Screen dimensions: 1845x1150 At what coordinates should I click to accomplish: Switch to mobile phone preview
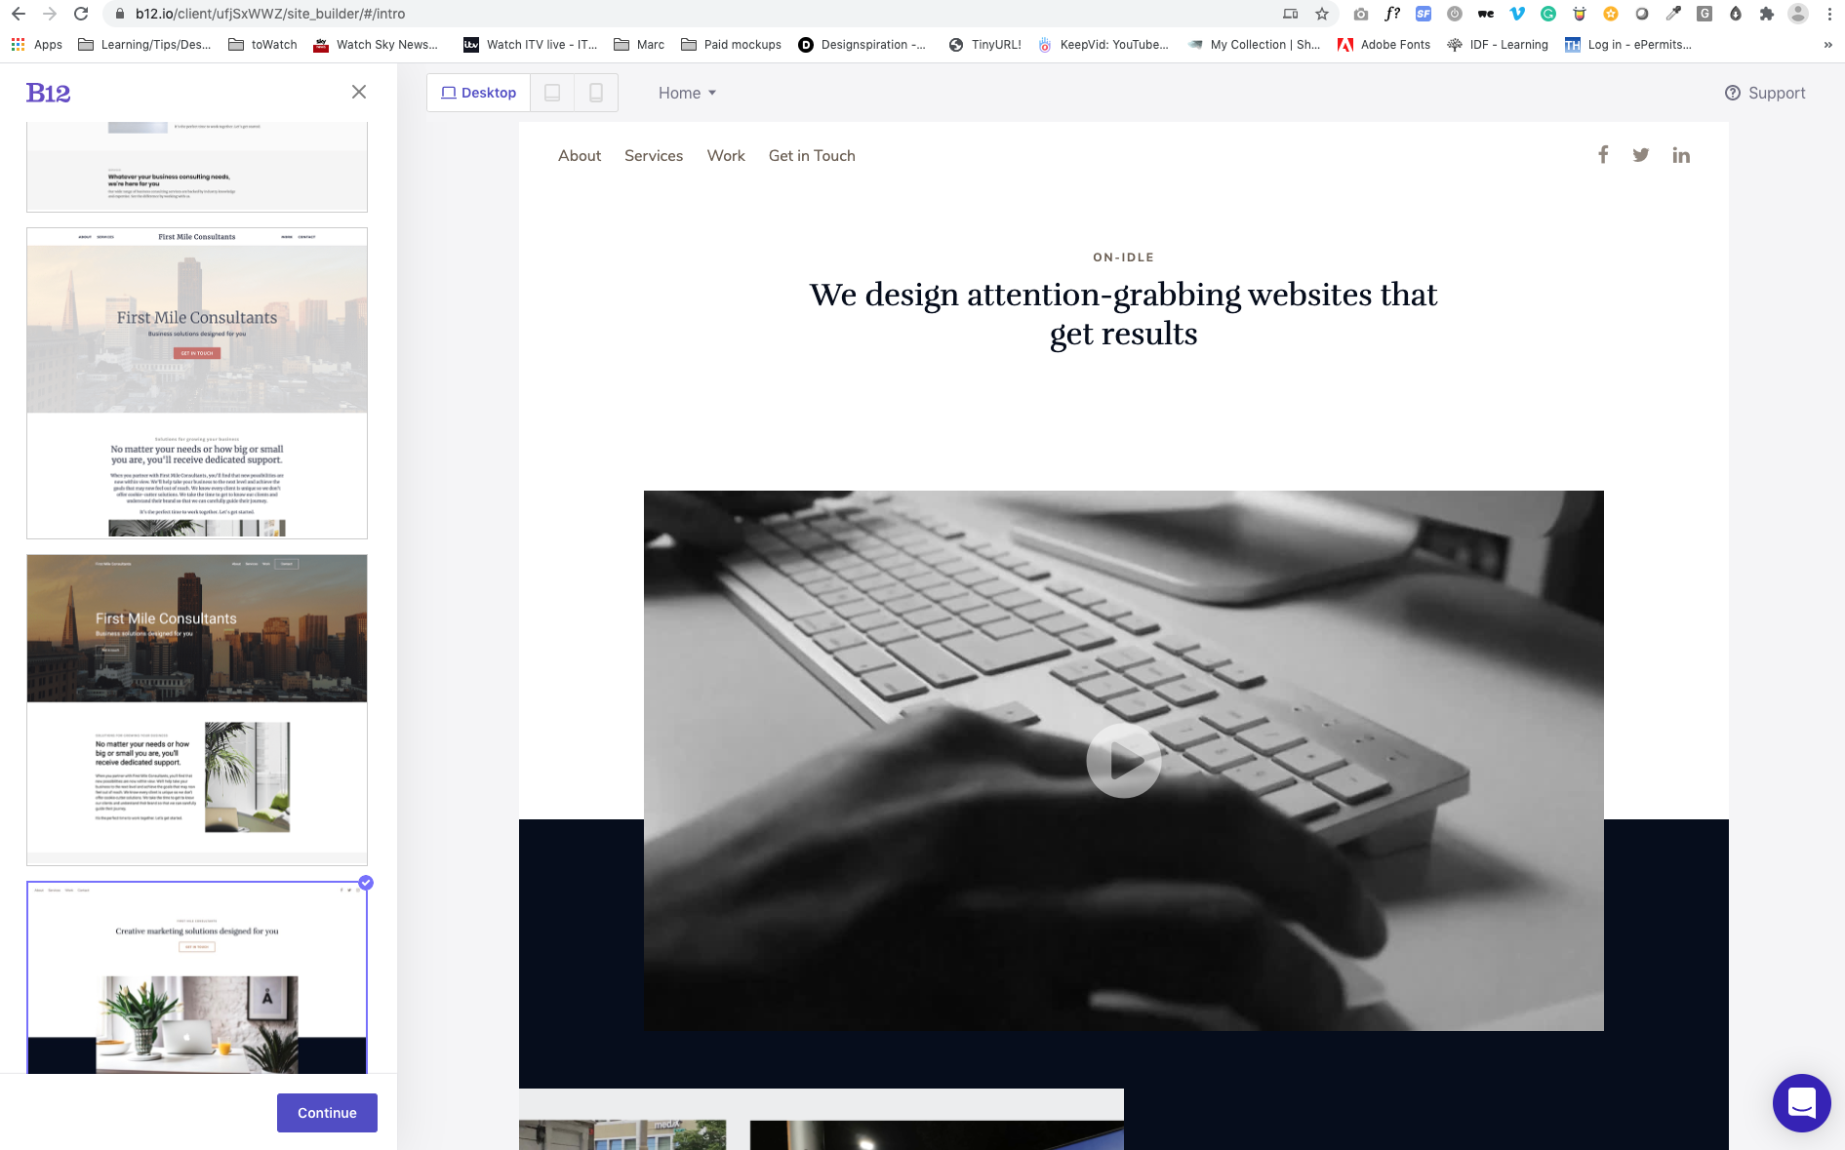(x=596, y=93)
